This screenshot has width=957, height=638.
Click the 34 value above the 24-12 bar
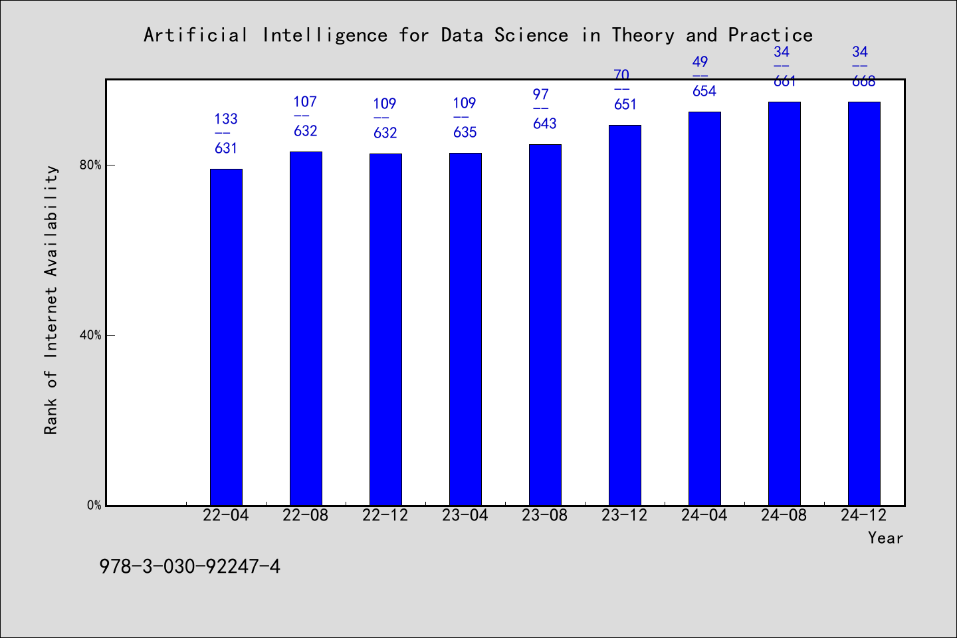click(860, 52)
